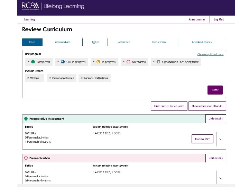Uncheck the Personal Reflections checkbox

[82, 78]
